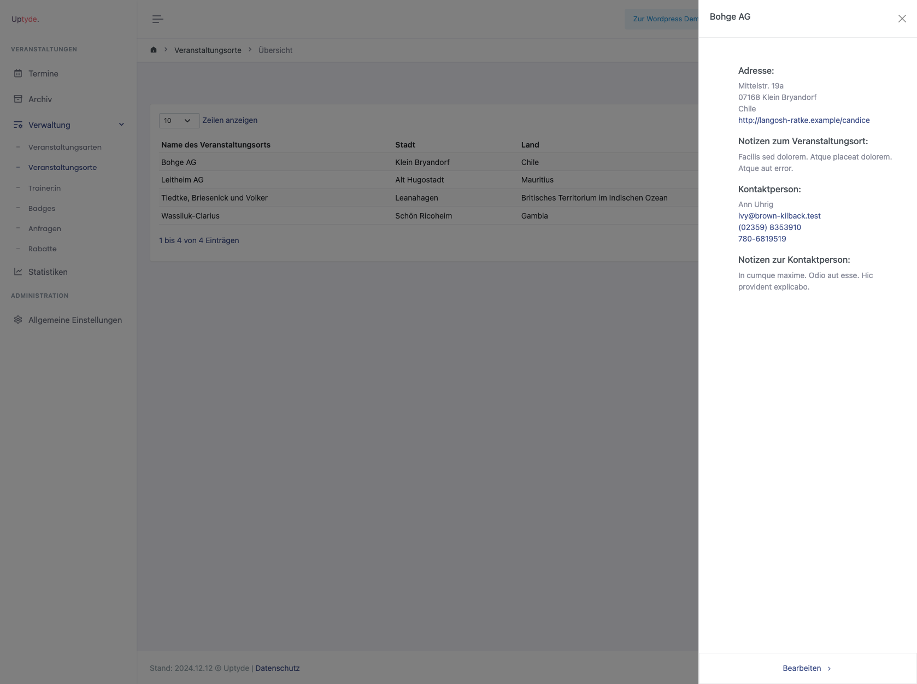
Task: Click the Statistiken chart icon
Action: (18, 272)
